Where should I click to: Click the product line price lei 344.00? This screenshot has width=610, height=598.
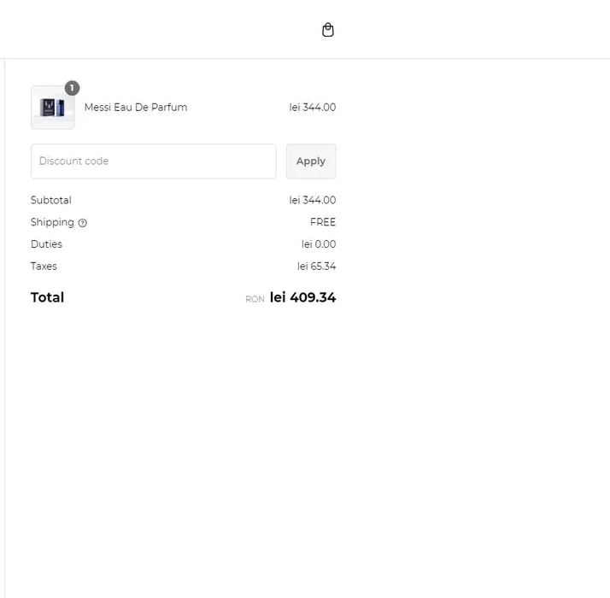coord(312,108)
